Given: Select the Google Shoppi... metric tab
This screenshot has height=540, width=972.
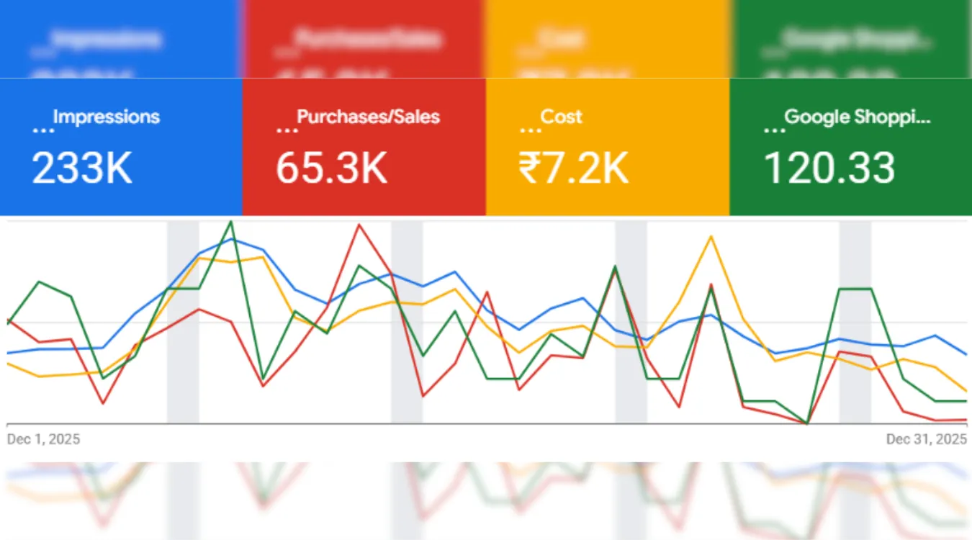Looking at the screenshot, I should tap(850, 144).
